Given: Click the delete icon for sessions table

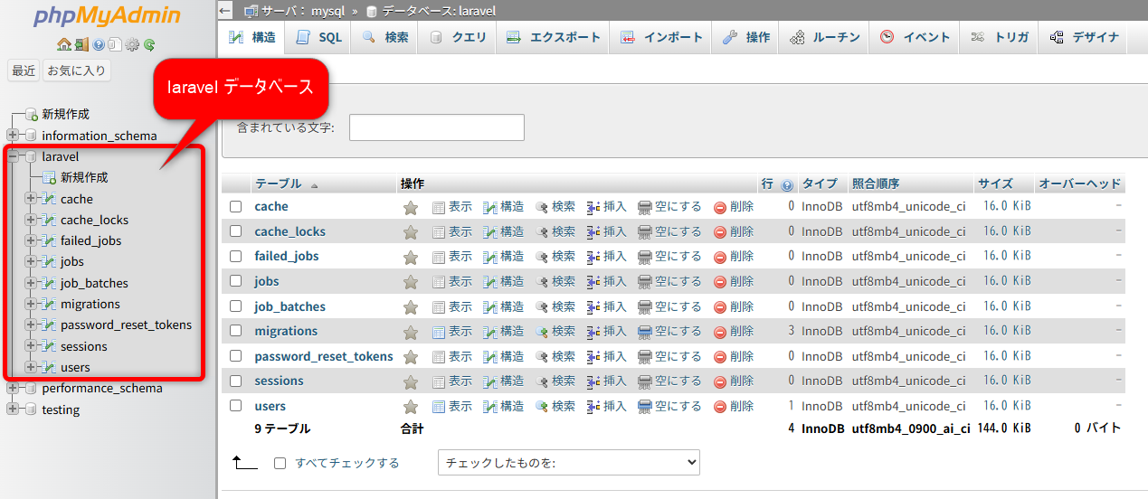Looking at the screenshot, I should click(x=720, y=381).
